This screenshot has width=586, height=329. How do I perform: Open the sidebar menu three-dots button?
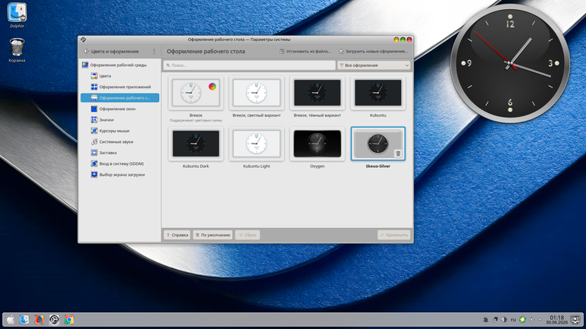click(154, 52)
